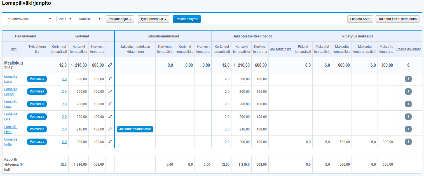424x176 pixels.
Task: Click edit pencil for Lomailija Leena
Action: [x=110, y=91]
